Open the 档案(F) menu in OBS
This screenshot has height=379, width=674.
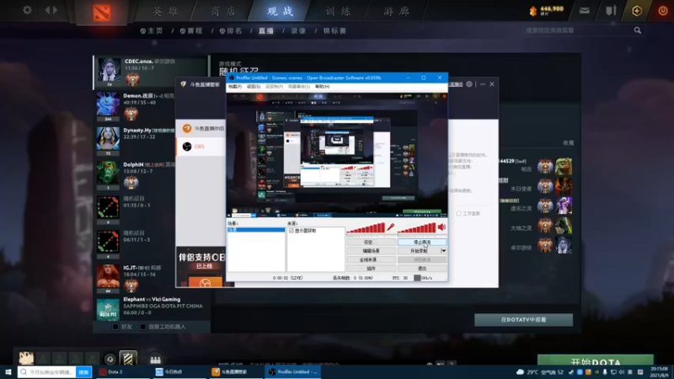(x=235, y=87)
